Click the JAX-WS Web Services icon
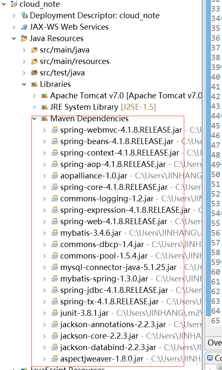222x370 pixels. [24, 27]
